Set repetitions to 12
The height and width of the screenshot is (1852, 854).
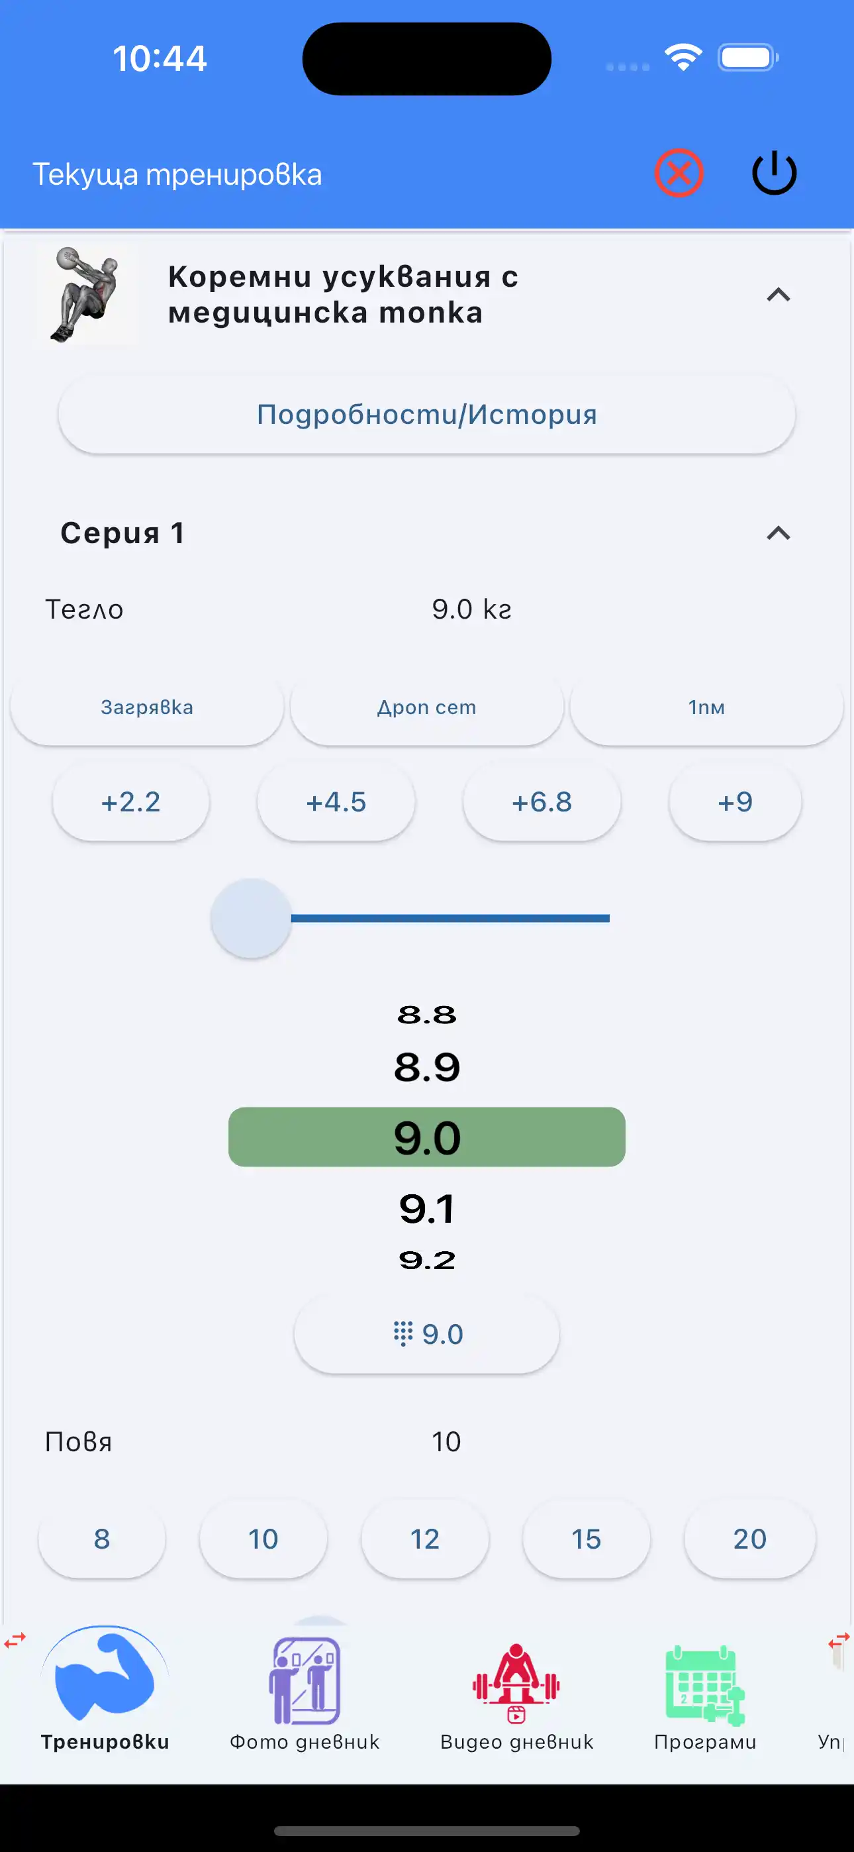tap(424, 1539)
